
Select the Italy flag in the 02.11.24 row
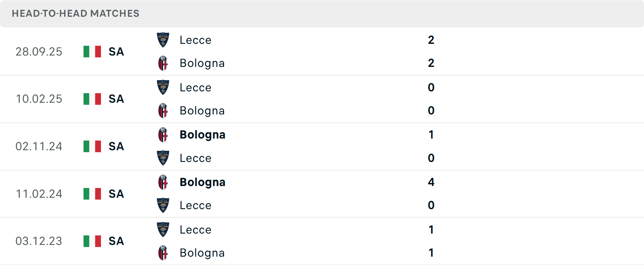coord(92,146)
